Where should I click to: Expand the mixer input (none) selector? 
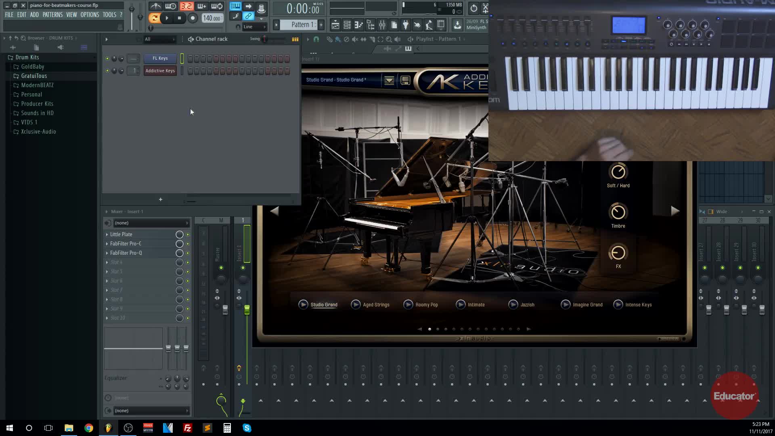(149, 223)
